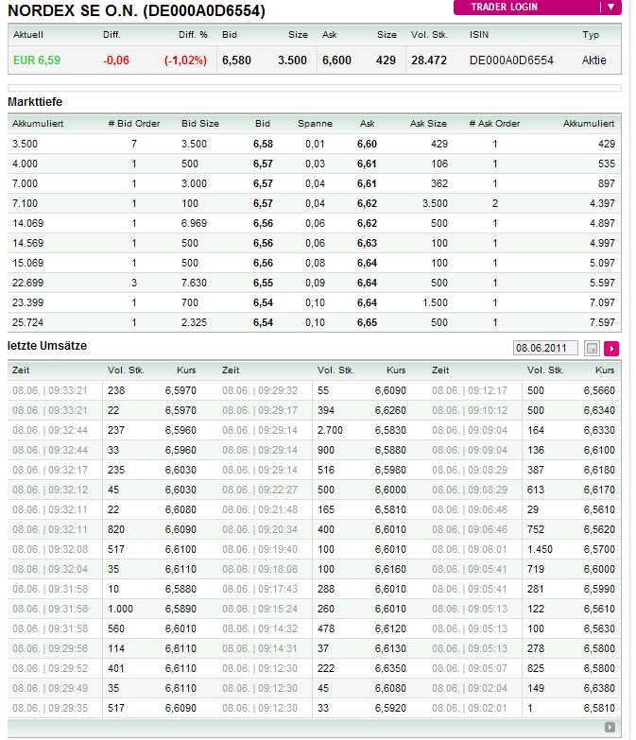
Task: Click the NORDEX SE O.N. title
Action: point(136,11)
